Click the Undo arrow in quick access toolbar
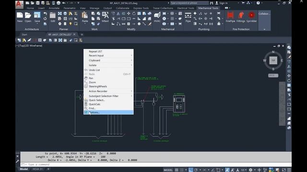 (64, 3)
